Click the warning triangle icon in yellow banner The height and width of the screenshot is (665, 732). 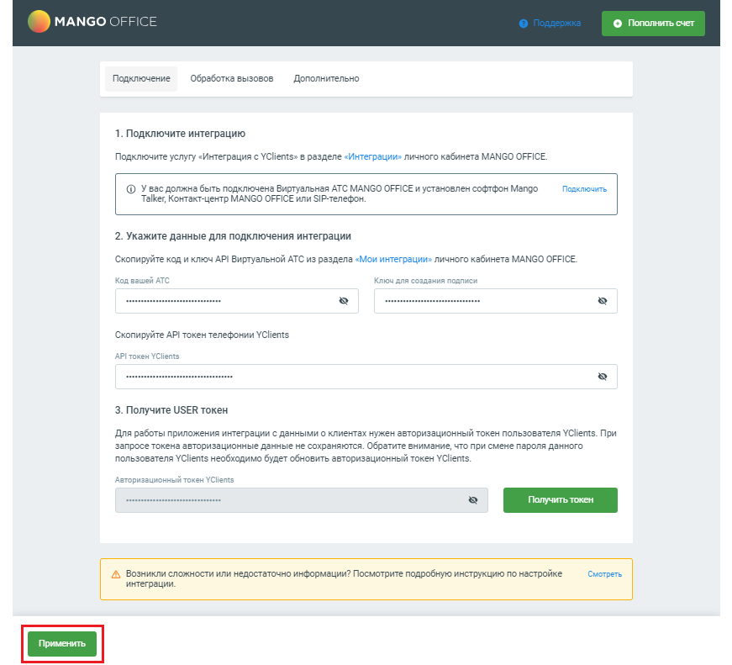pos(116,574)
